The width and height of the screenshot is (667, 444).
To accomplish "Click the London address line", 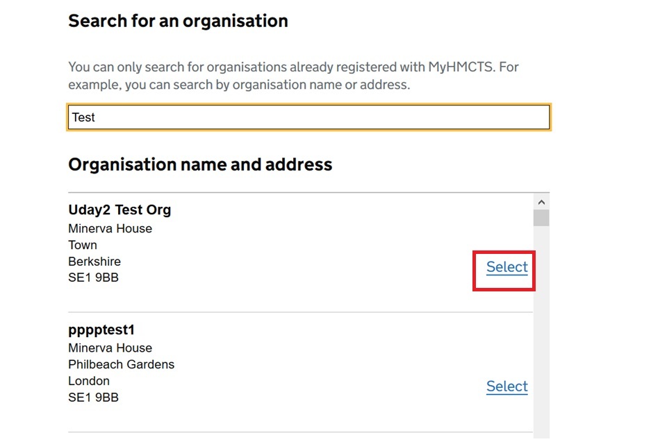I will pyautogui.click(x=89, y=381).
